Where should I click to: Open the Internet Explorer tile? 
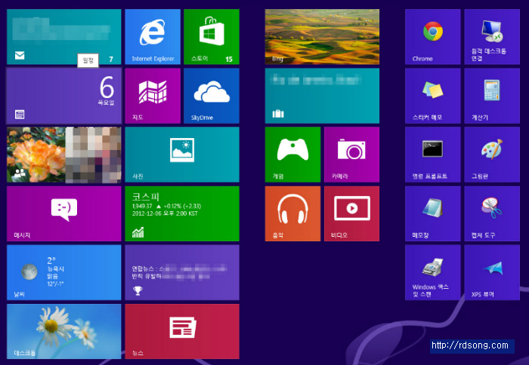152,36
